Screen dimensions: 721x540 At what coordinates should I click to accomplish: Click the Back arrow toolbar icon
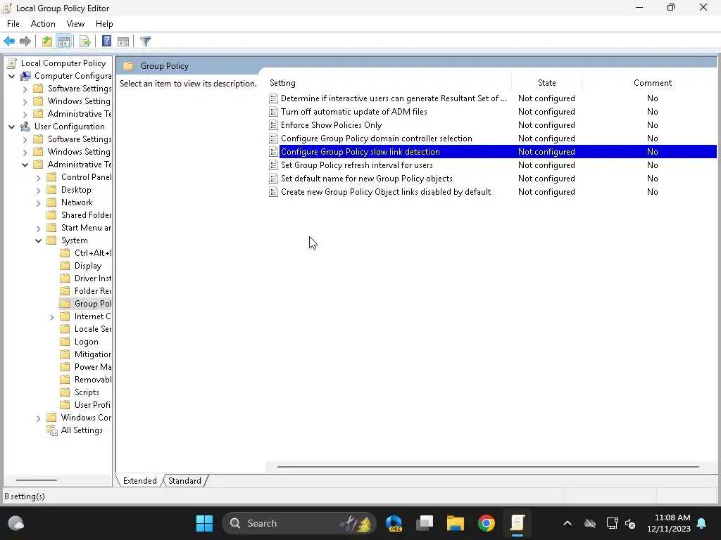click(9, 41)
